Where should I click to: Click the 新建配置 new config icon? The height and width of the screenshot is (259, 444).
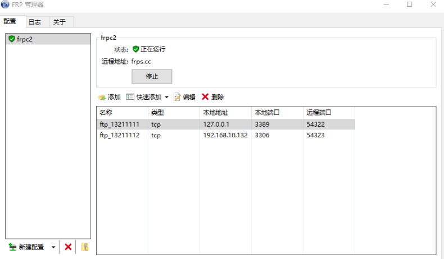pos(12,247)
